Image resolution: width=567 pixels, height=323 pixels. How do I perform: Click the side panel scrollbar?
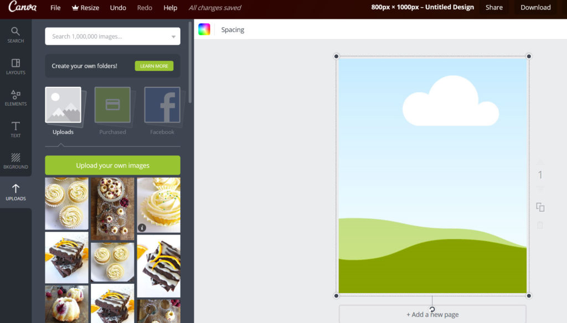pos(190,62)
